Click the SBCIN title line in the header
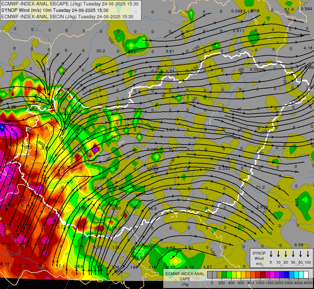Screen dimensions: 314x289 [67, 17]
